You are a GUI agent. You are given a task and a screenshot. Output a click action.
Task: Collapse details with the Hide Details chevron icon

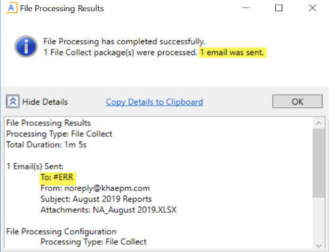(x=12, y=101)
